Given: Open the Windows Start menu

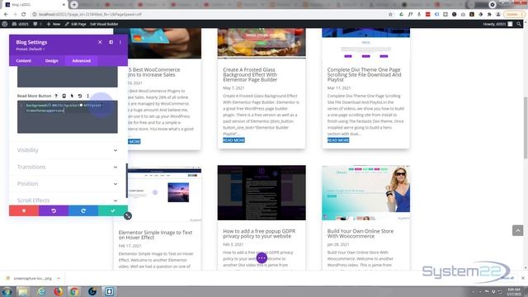Looking at the screenshot, I should pos(7,291).
